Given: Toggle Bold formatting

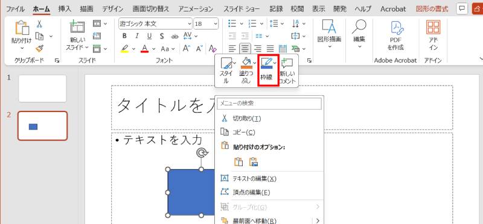Looking at the screenshot, I should click(x=124, y=36).
